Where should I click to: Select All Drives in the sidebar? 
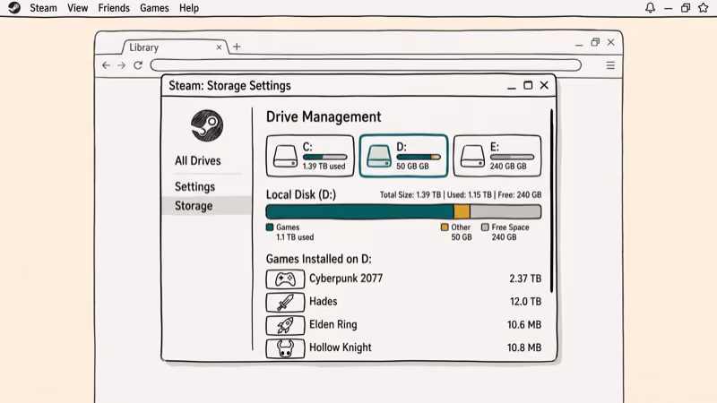(197, 160)
